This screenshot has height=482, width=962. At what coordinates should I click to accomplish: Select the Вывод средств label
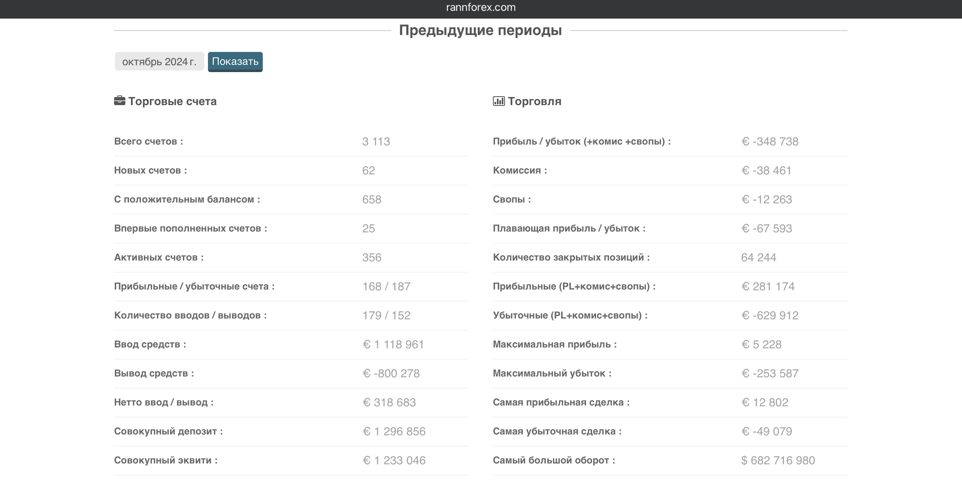[154, 373]
